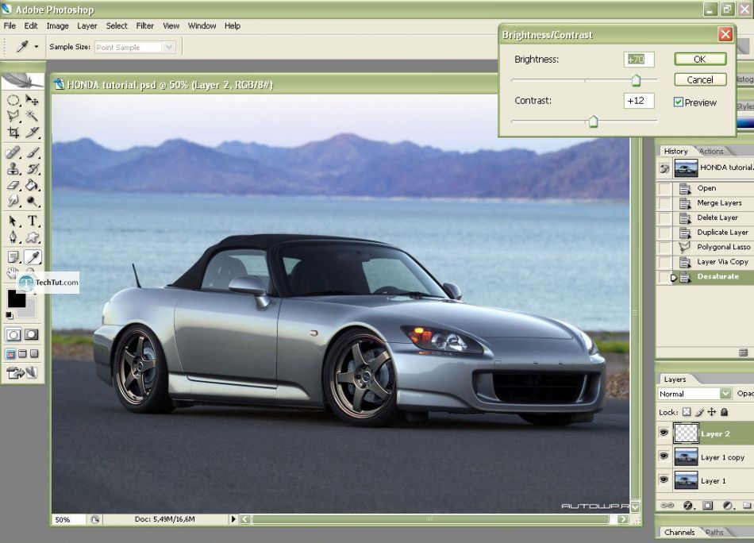Image resolution: width=754 pixels, height=543 pixels.
Task: Uncheck the Preview checkbox
Action: [679, 102]
